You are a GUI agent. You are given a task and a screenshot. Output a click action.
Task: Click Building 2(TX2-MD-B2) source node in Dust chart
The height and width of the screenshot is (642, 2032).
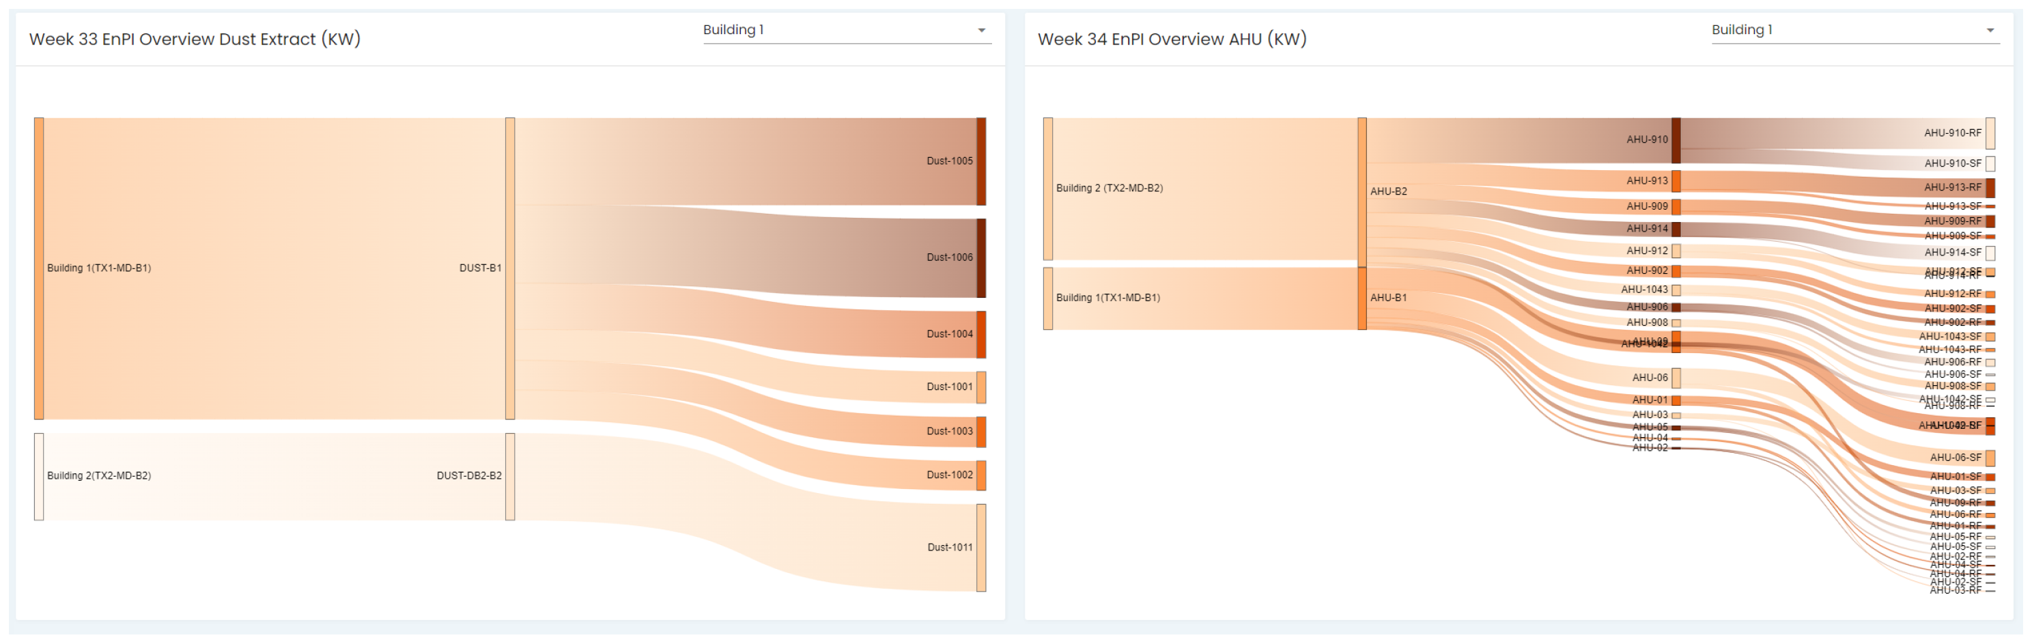point(39,476)
